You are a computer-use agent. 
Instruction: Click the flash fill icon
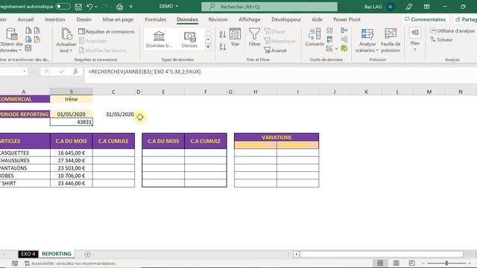pos(329,31)
